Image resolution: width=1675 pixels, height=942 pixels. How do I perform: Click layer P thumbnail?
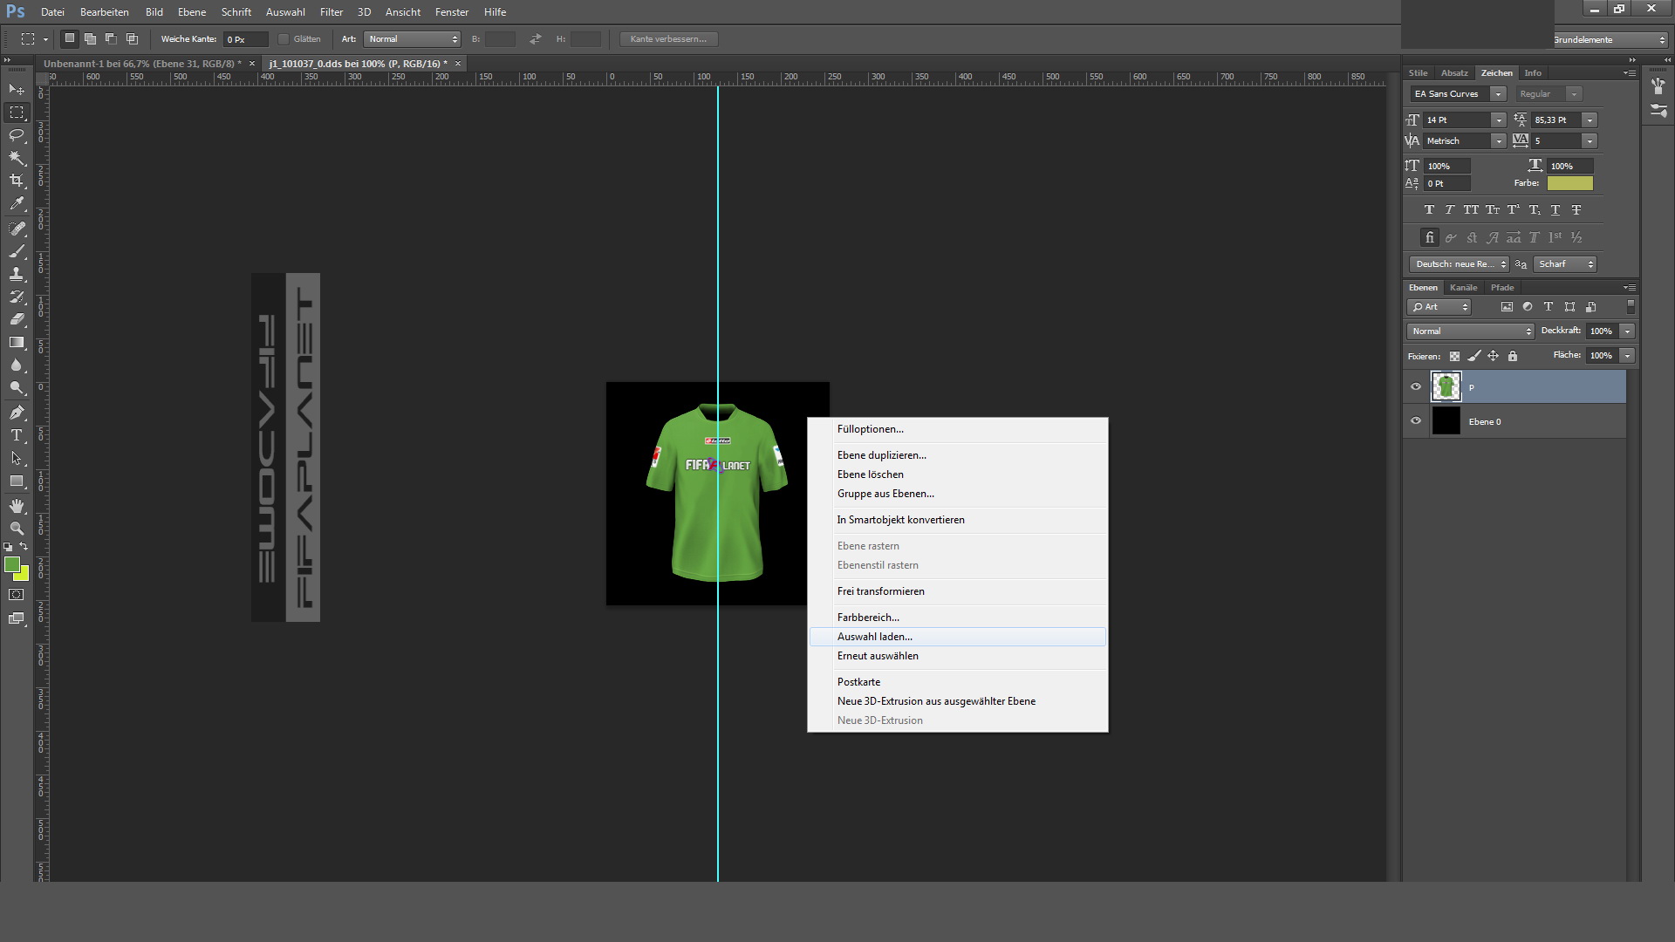[x=1446, y=387]
